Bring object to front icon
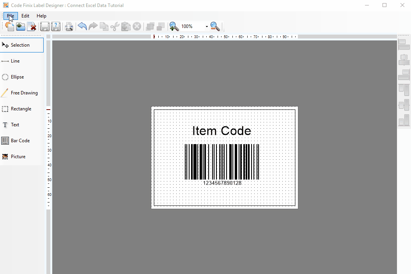Screen dimensions: 411x274 [x=150, y=26]
